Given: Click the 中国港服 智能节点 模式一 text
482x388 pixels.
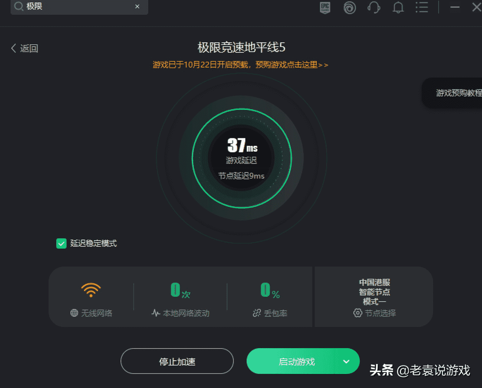Looking at the screenshot, I should (x=374, y=292).
